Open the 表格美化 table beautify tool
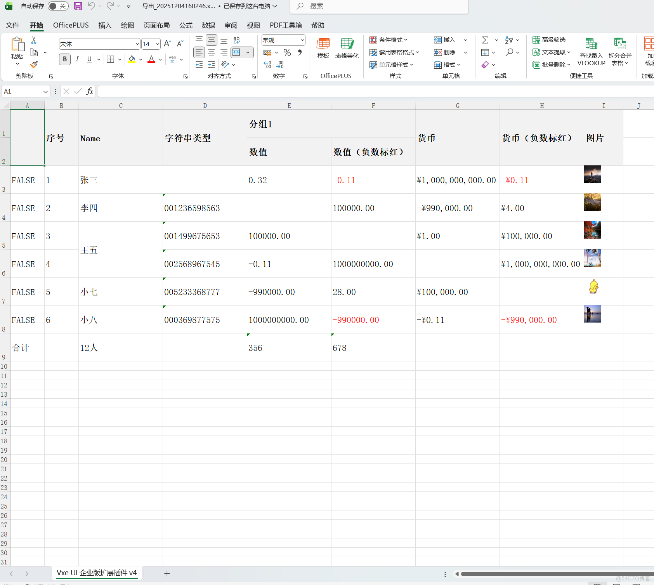 [x=347, y=48]
